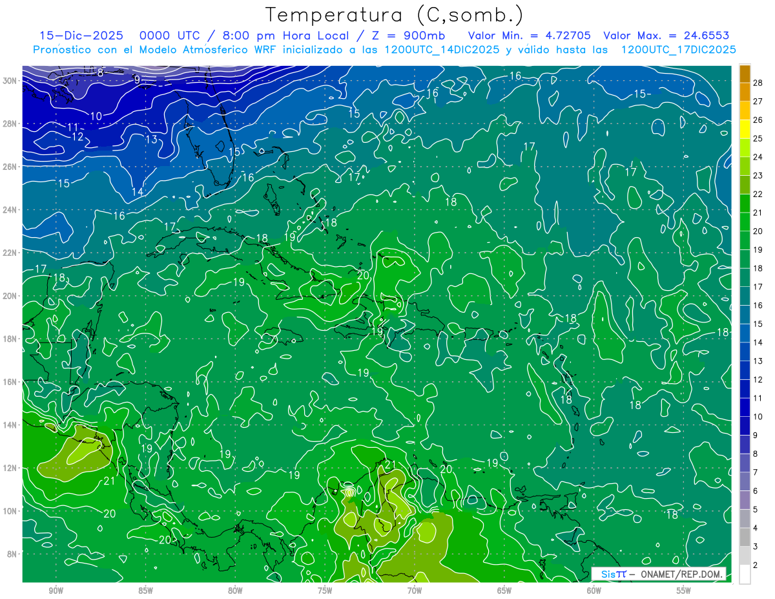Select the "Valor Max. = 24.6553" text
The image size is (775, 599).
click(x=666, y=36)
